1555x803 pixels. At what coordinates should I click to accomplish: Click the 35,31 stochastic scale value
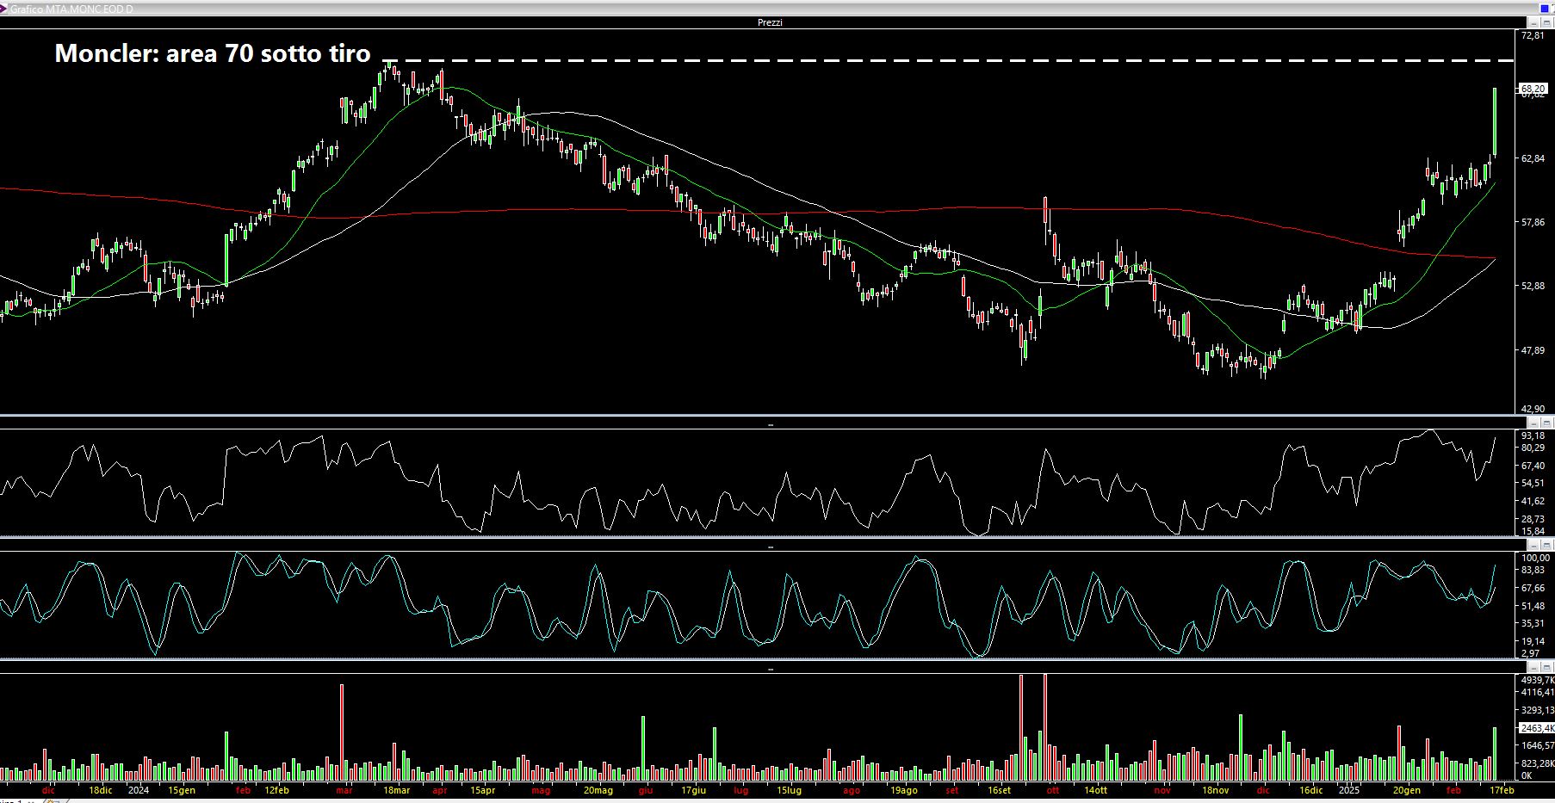(x=1533, y=623)
